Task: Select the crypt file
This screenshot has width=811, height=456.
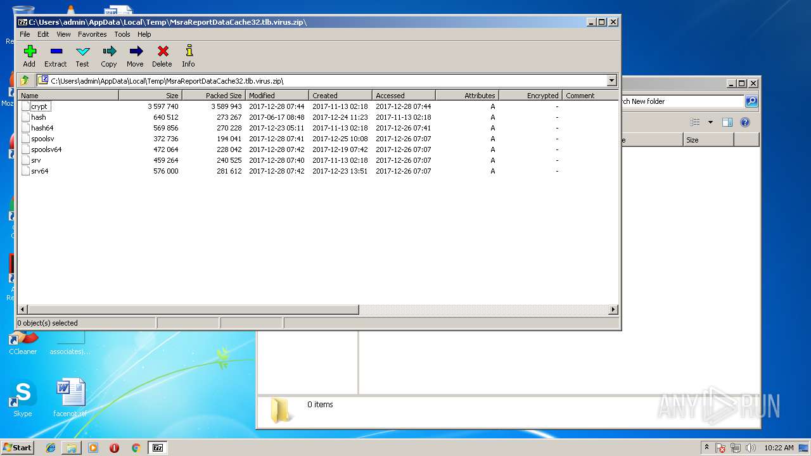Action: click(x=39, y=106)
